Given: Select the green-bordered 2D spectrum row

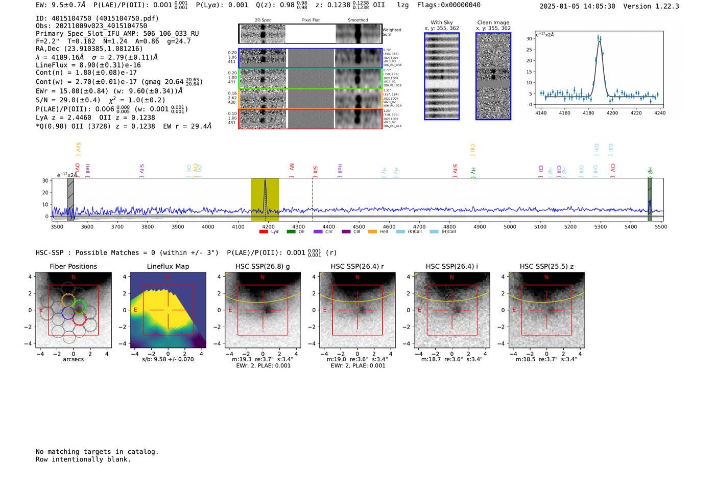Looking at the screenshot, I should coord(310,79).
